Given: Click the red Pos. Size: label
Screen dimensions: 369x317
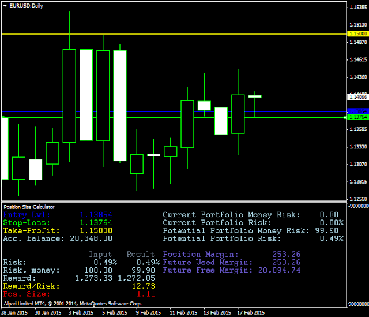Looking at the screenshot, I should tap(27, 294).
